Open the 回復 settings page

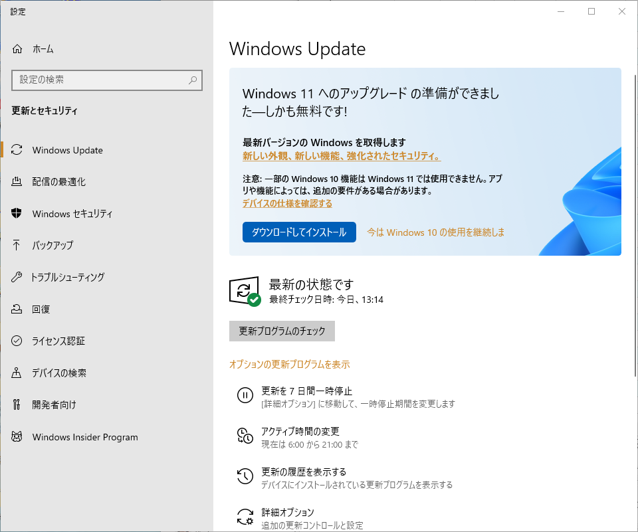click(106, 309)
